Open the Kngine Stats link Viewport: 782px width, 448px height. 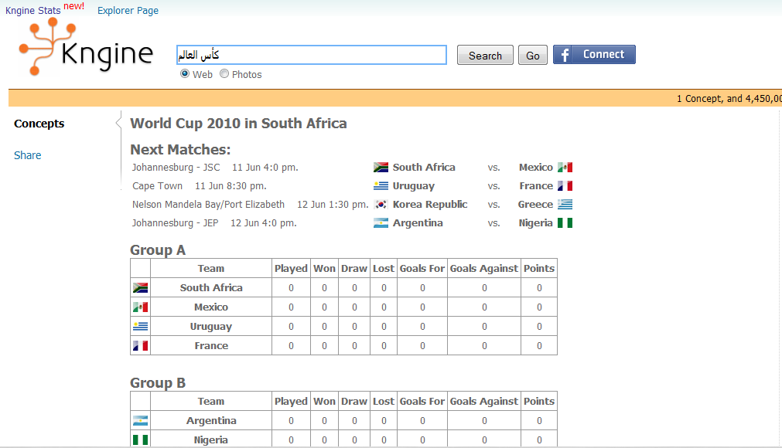click(x=33, y=11)
